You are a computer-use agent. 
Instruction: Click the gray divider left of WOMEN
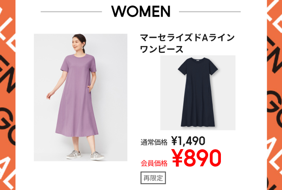(x=71, y=12)
